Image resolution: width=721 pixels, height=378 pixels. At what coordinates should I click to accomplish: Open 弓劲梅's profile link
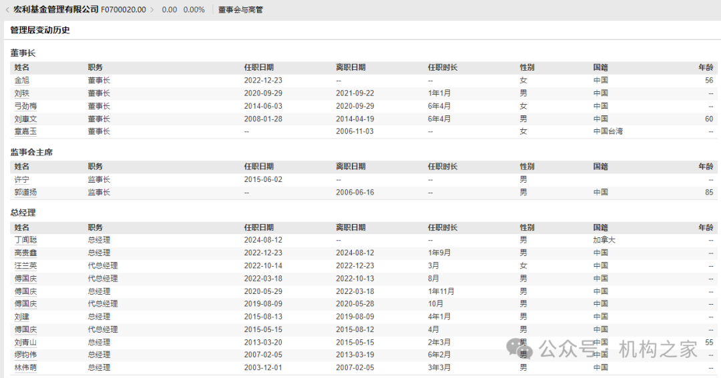tap(25, 106)
